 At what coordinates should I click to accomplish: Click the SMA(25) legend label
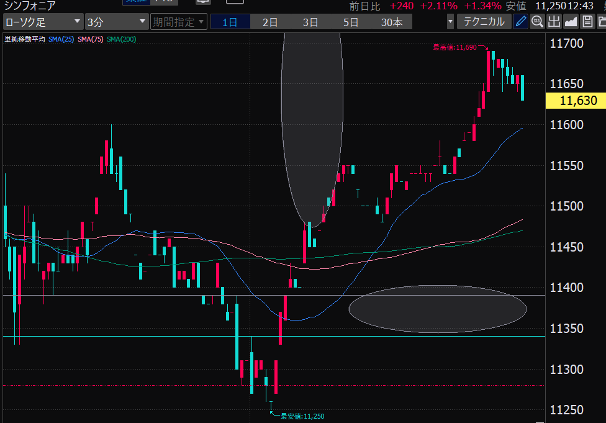pyautogui.click(x=62, y=39)
